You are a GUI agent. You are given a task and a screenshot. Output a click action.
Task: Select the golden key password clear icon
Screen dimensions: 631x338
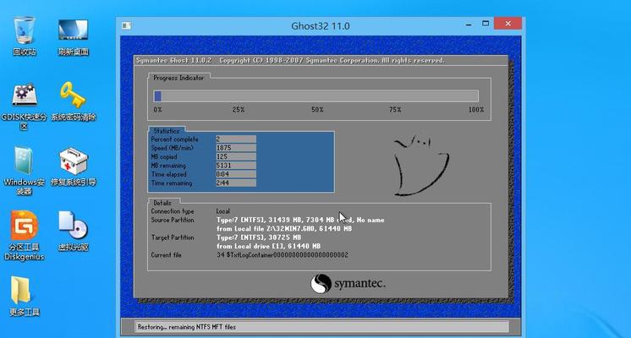pos(73,101)
